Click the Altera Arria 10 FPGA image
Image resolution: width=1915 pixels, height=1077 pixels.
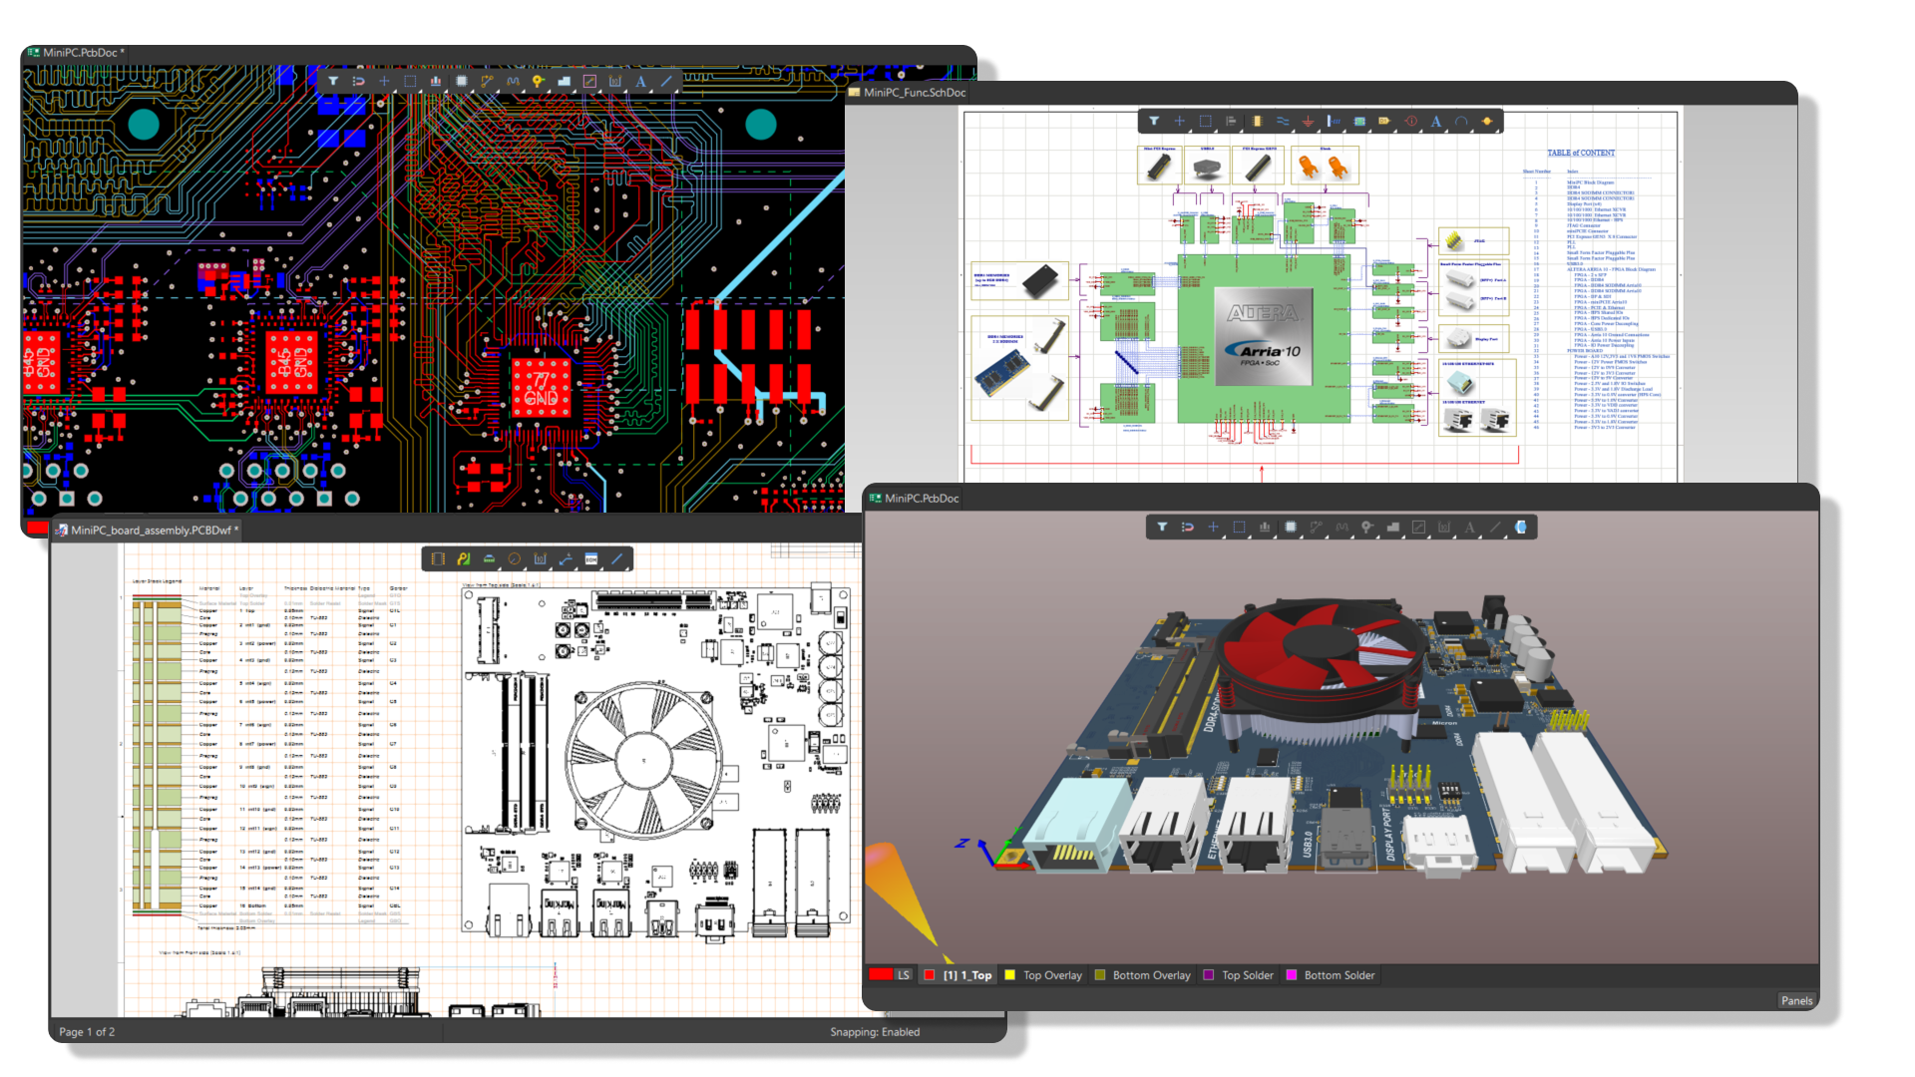click(1264, 337)
